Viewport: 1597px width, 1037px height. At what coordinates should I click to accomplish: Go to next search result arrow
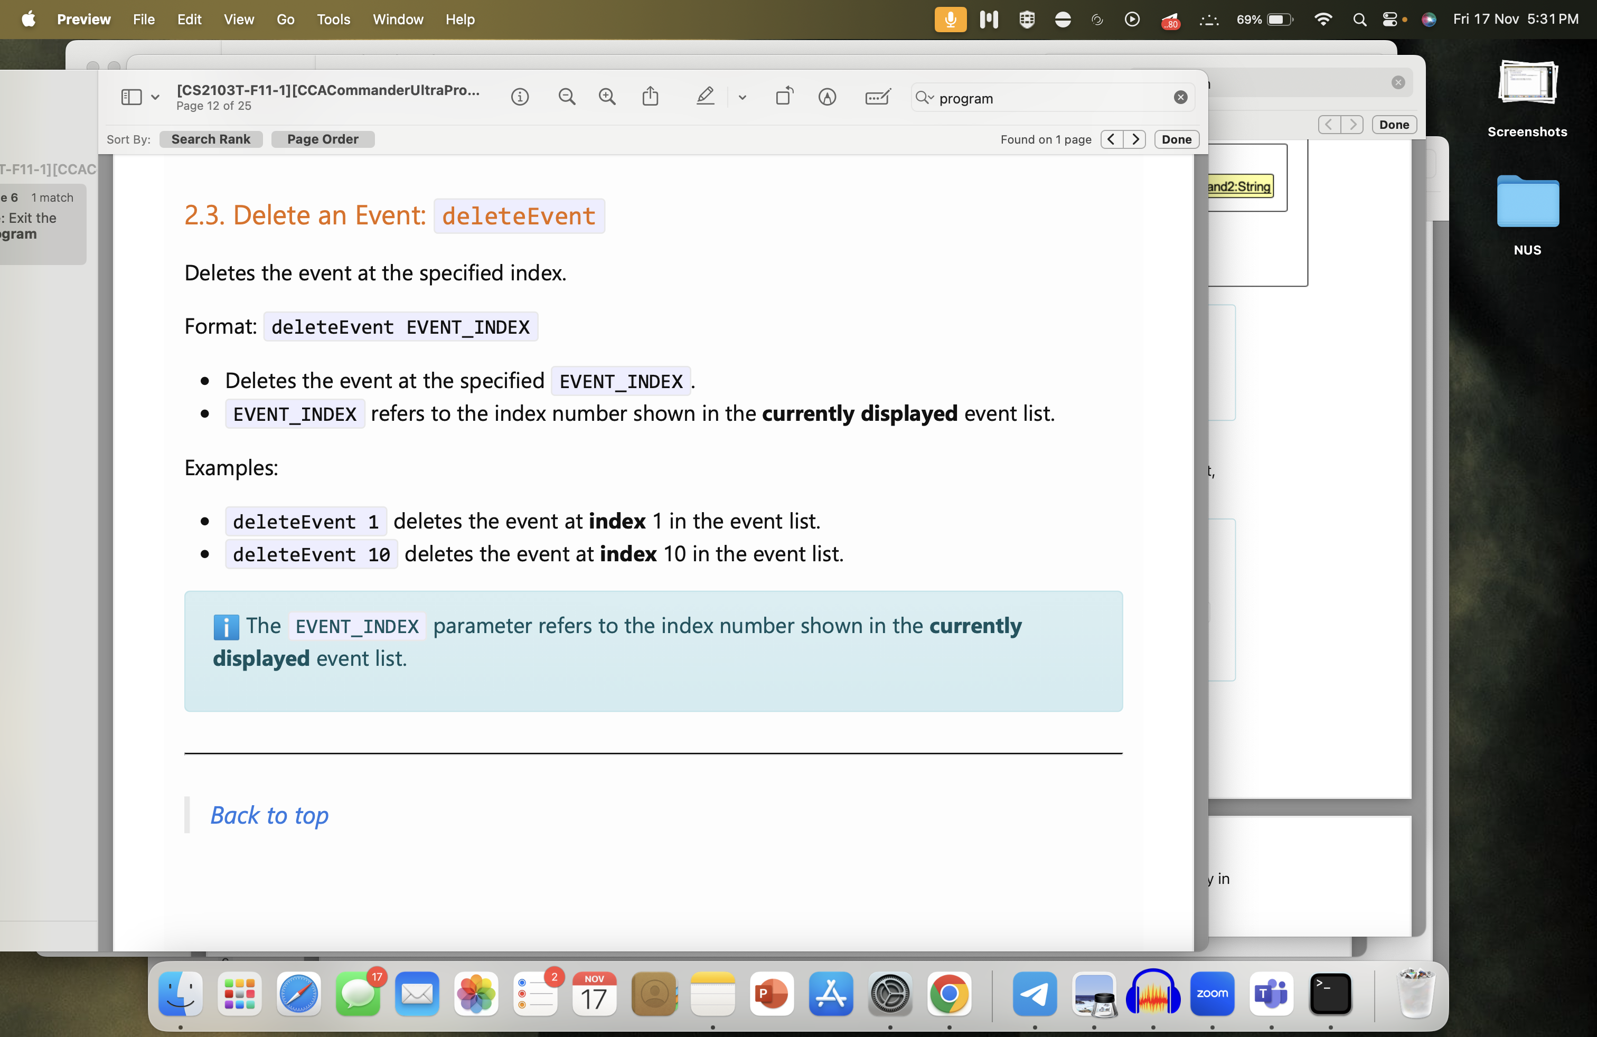[x=1135, y=139]
